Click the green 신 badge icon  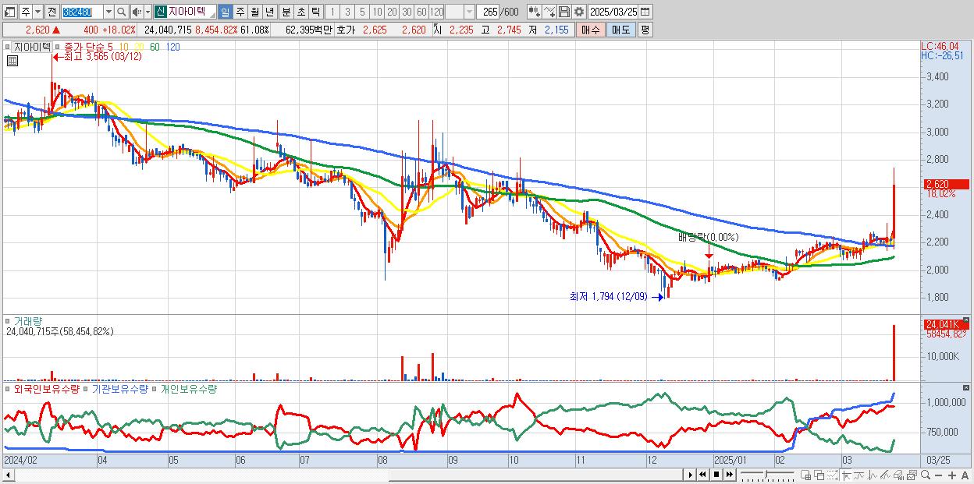click(x=160, y=12)
